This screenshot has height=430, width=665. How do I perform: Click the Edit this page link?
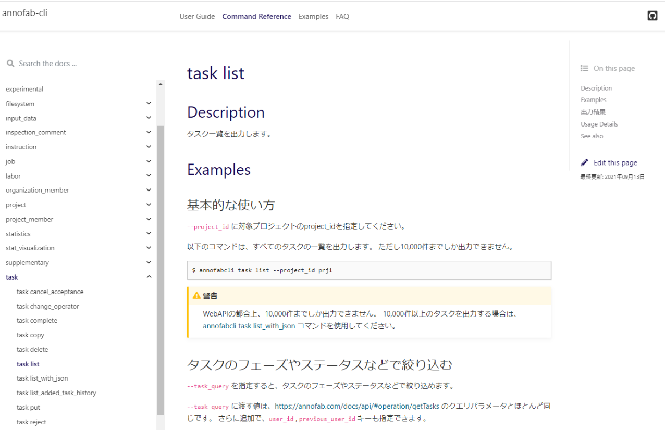pos(615,162)
